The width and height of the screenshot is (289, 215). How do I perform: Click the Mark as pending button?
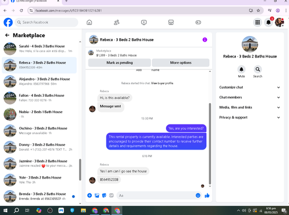pos(120,63)
